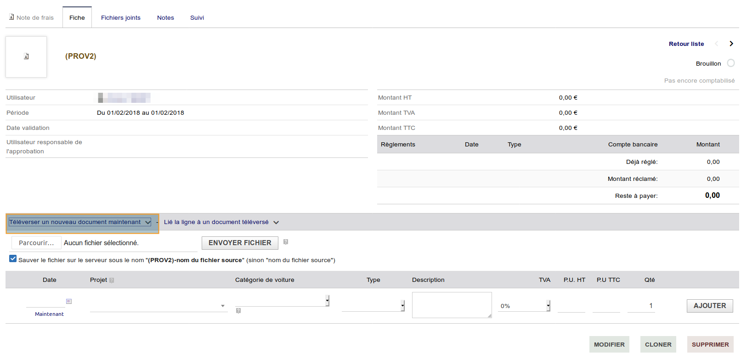This screenshot has width=741, height=359.
Task: Click the (PROV2) reference text
Action: [x=81, y=56]
